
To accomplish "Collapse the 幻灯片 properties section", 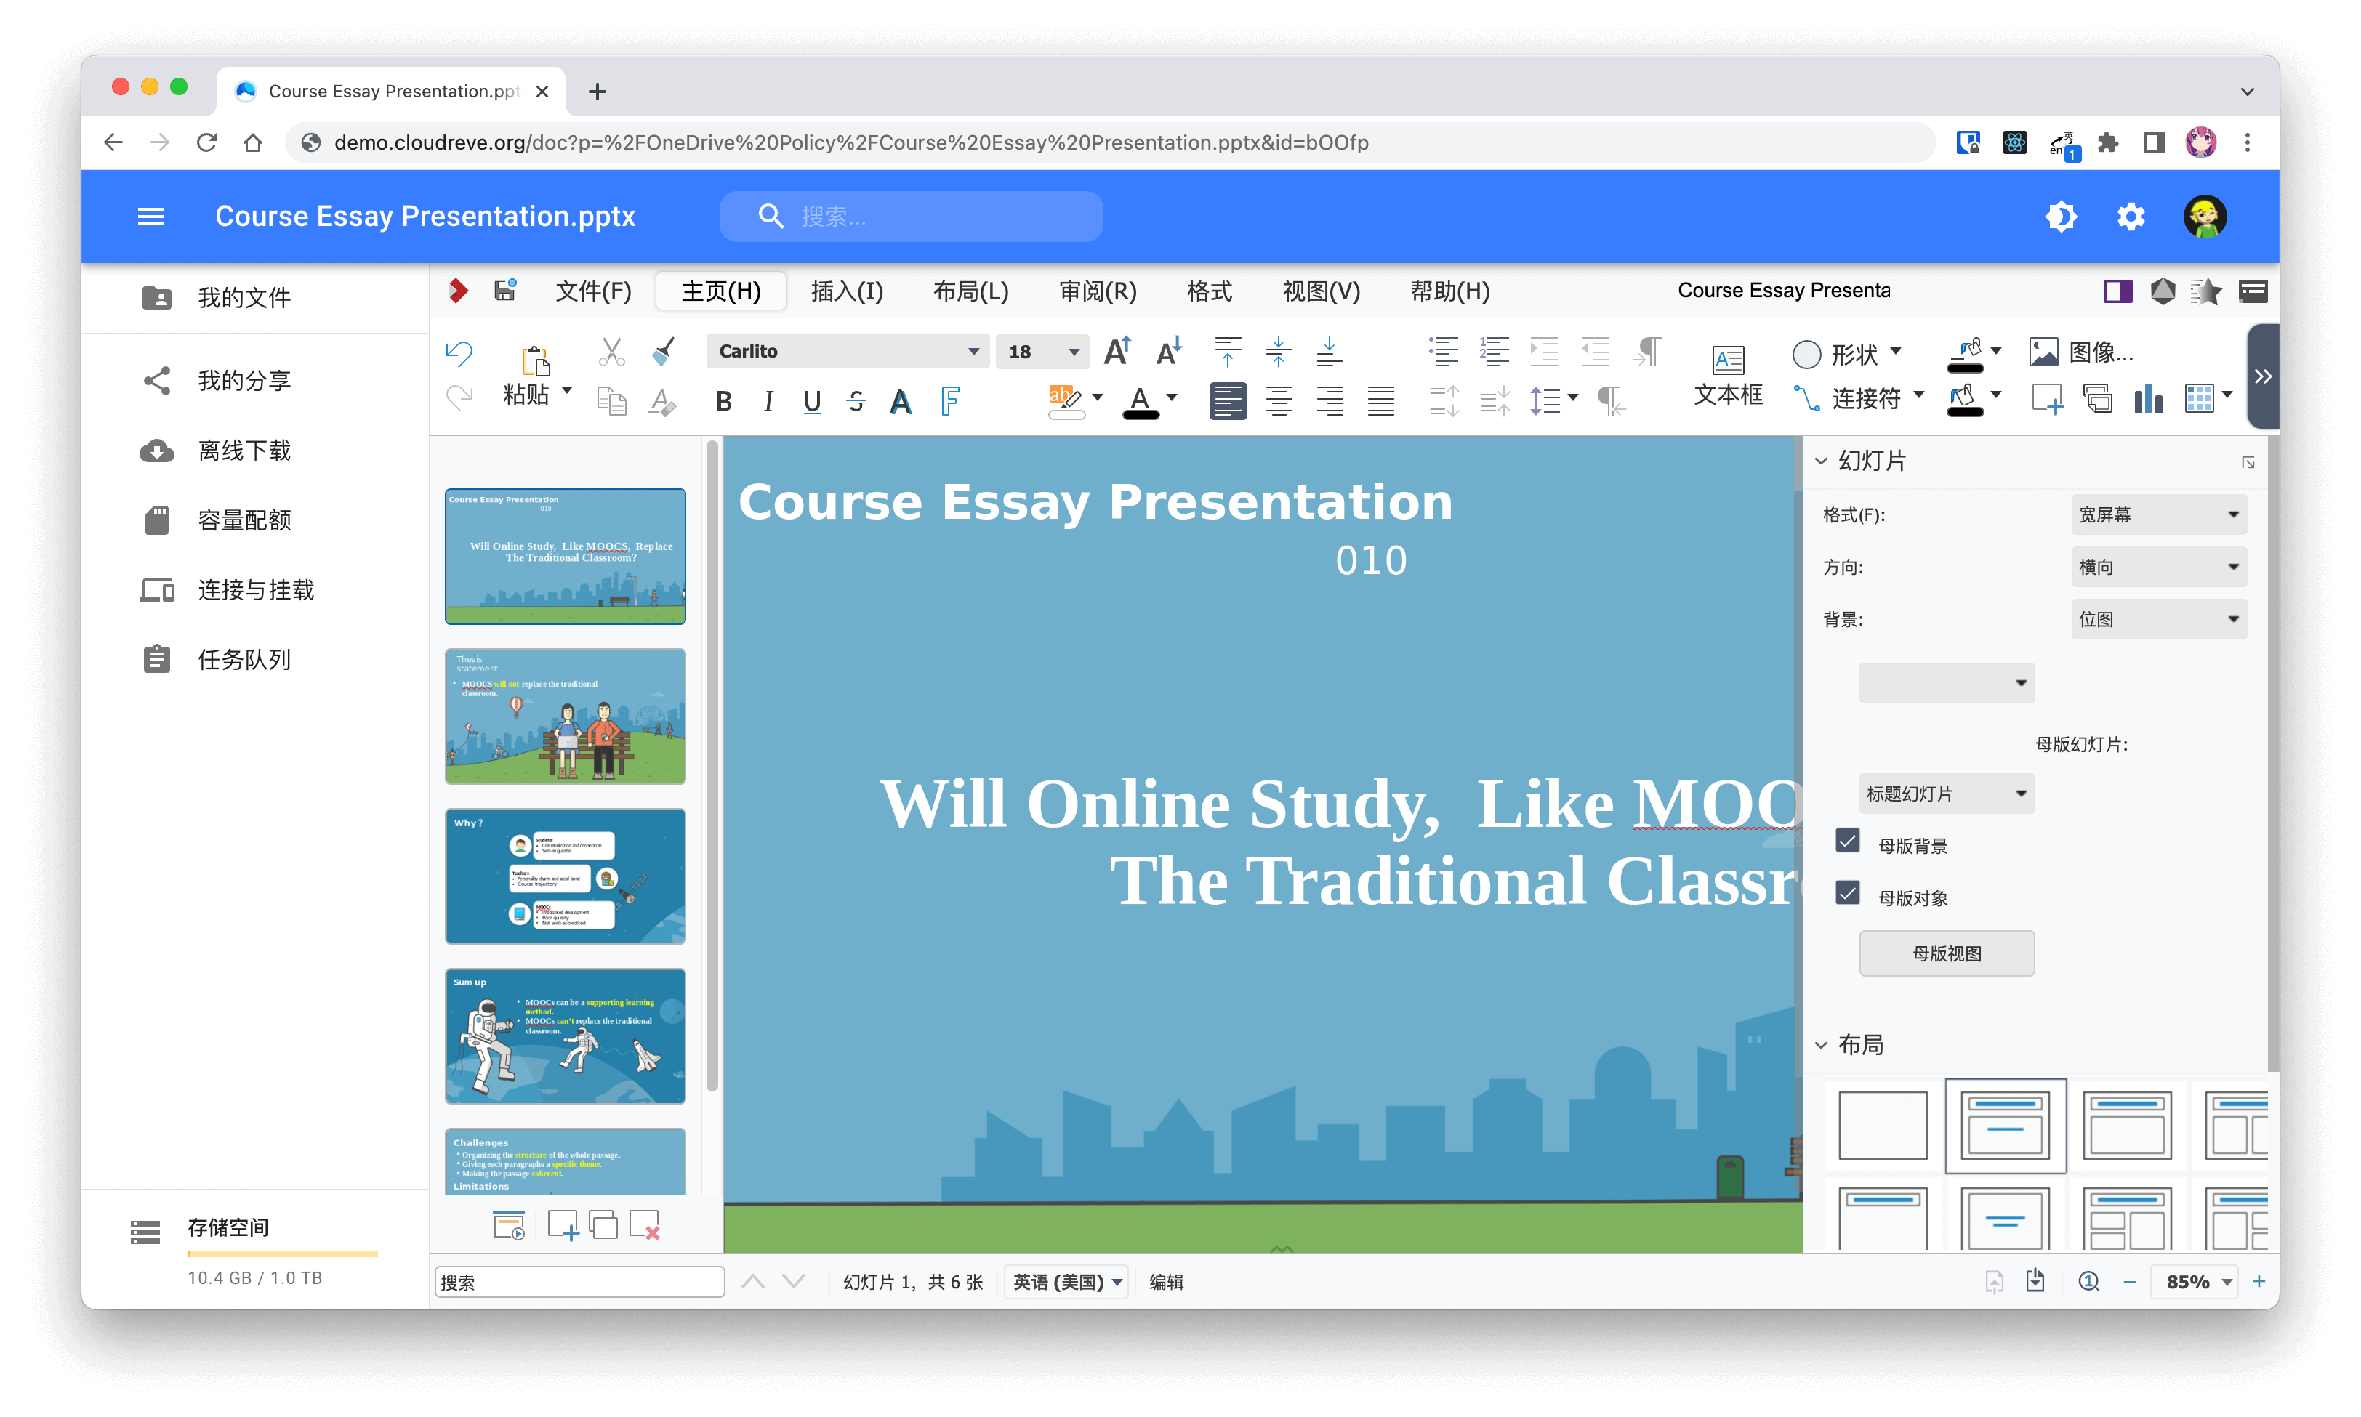I will pos(1822,461).
